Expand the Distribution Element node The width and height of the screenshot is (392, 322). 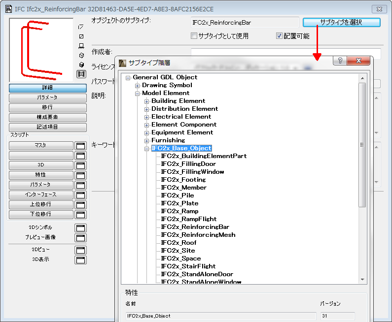147,109
